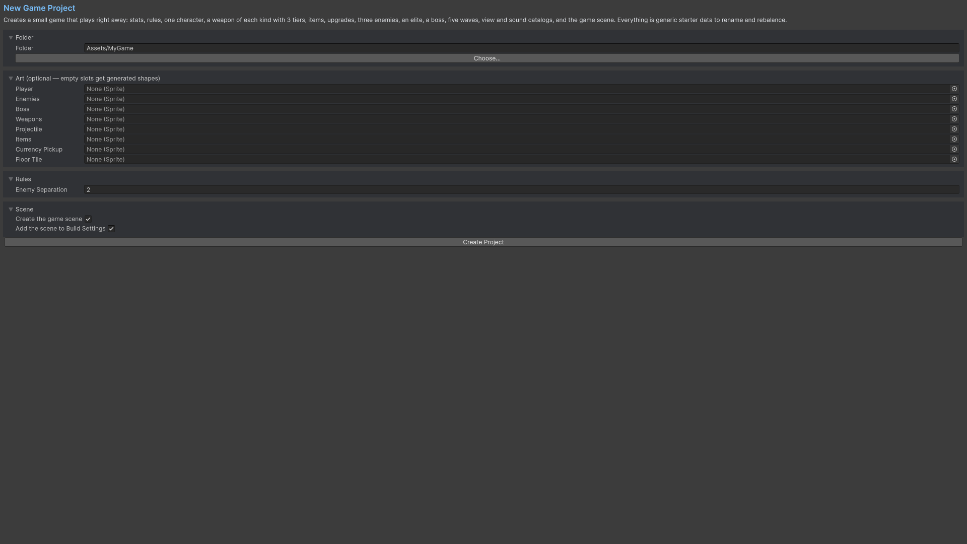Collapse the Scene section
Image resolution: width=967 pixels, height=544 pixels.
pos(11,210)
